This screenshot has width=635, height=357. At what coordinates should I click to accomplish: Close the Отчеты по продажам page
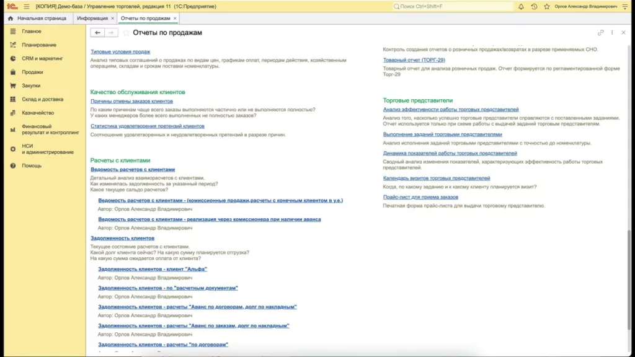coord(623,32)
